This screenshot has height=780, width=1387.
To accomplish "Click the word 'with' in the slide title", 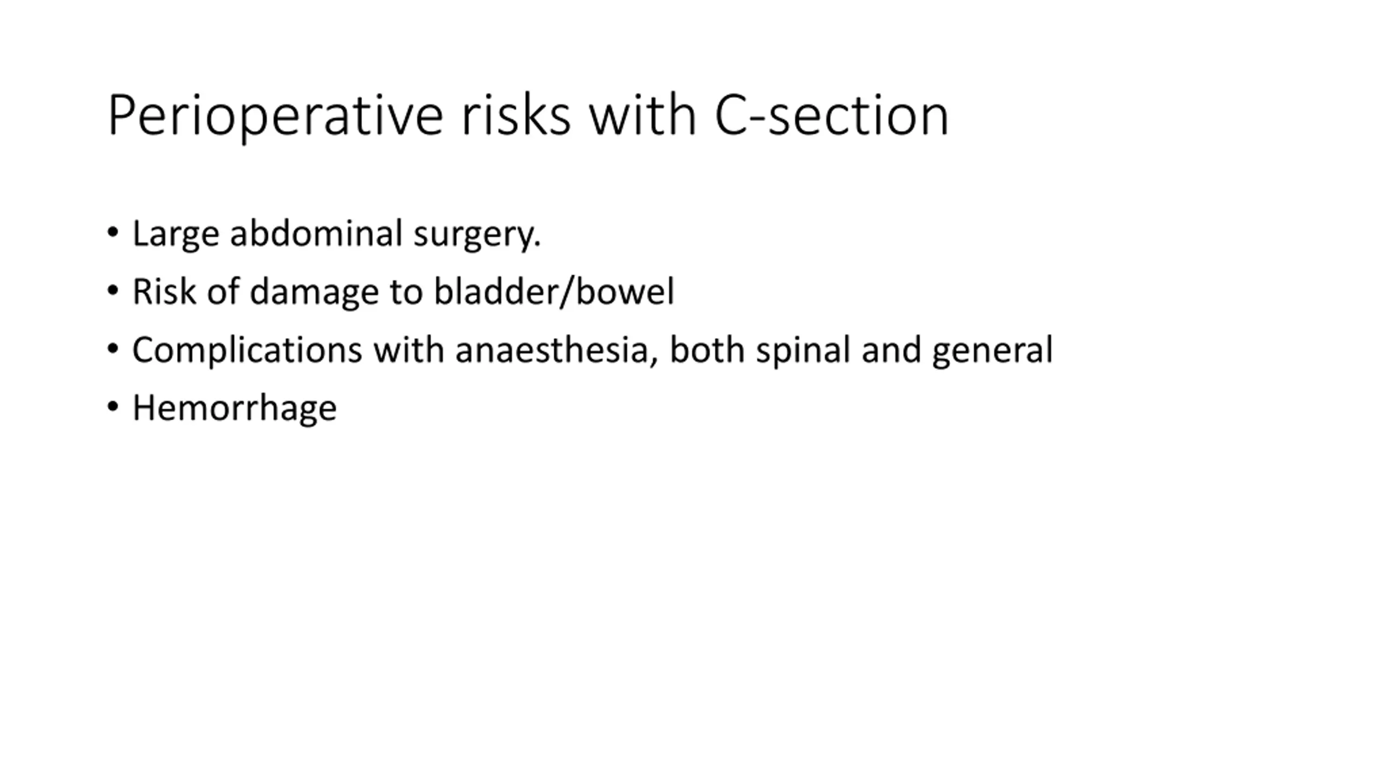I will (x=643, y=115).
